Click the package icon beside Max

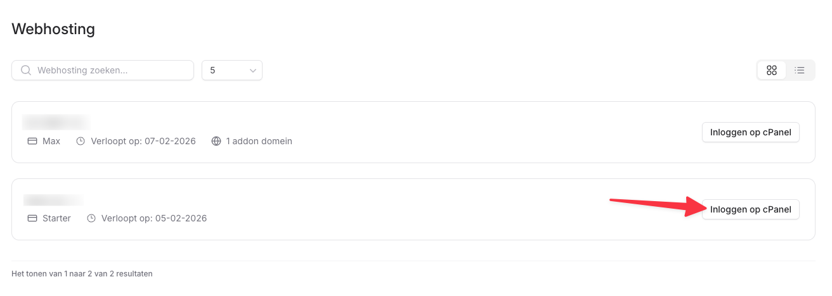[x=32, y=141]
